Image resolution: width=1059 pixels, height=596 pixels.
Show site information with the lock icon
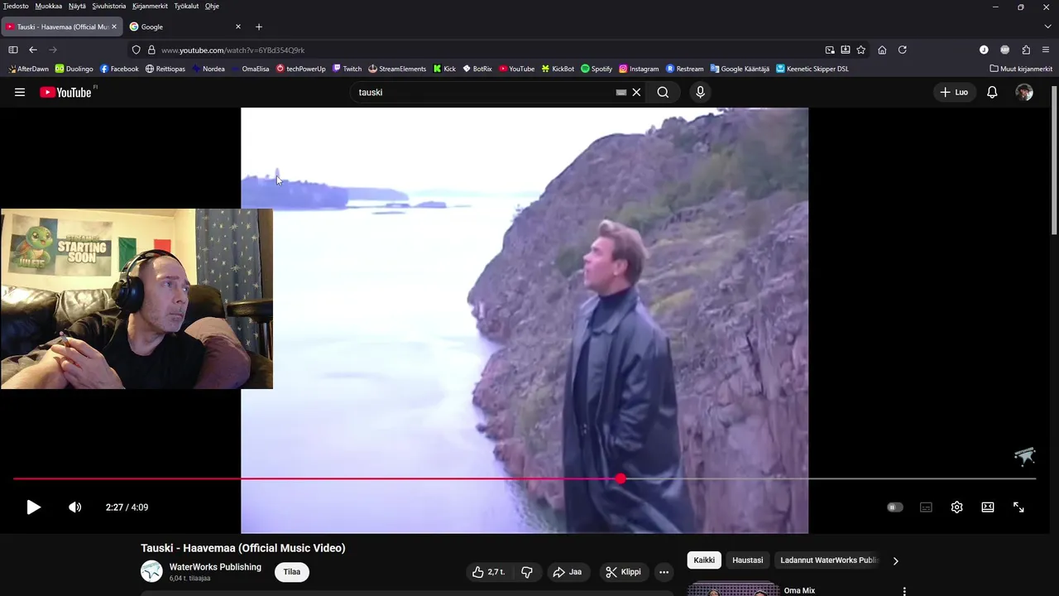coord(151,50)
